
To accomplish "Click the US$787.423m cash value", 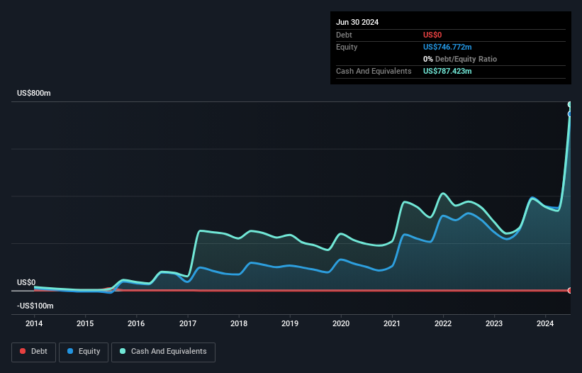I will point(447,71).
